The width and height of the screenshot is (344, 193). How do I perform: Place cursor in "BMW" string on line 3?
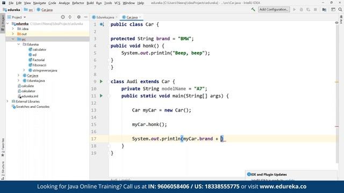coord(184,39)
